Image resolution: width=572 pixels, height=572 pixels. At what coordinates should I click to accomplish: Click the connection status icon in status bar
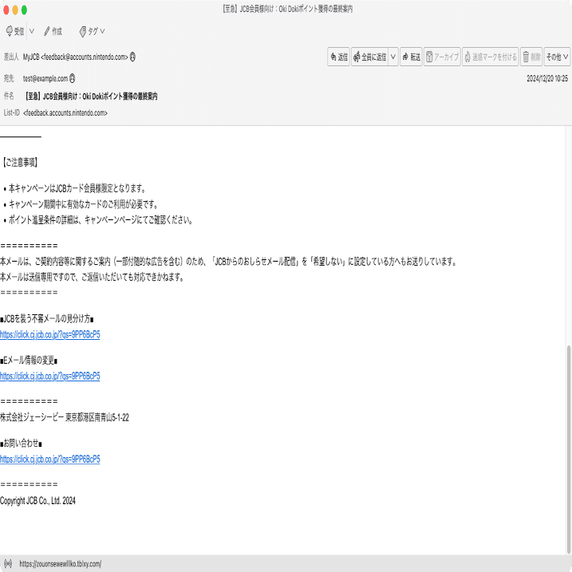point(8,563)
